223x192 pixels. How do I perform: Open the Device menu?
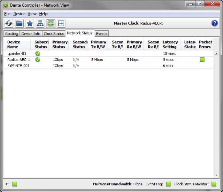click(x=19, y=14)
